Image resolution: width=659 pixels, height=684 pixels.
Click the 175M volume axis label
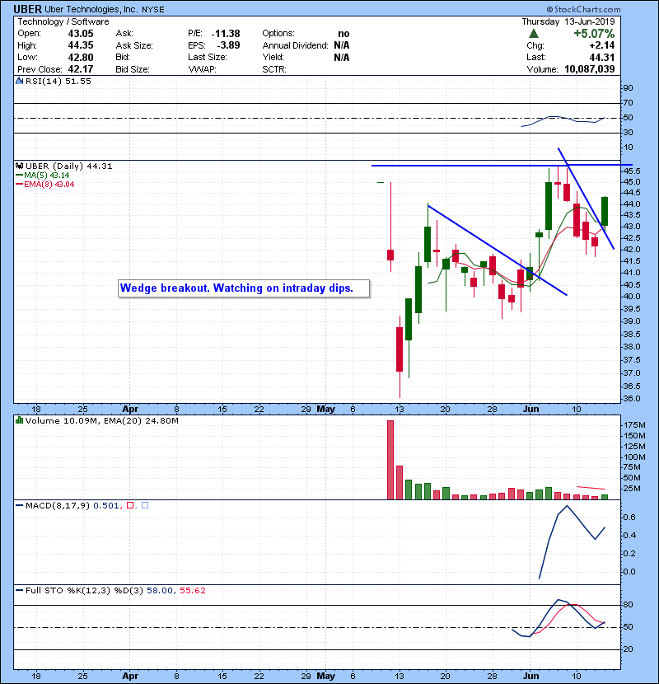pos(634,425)
